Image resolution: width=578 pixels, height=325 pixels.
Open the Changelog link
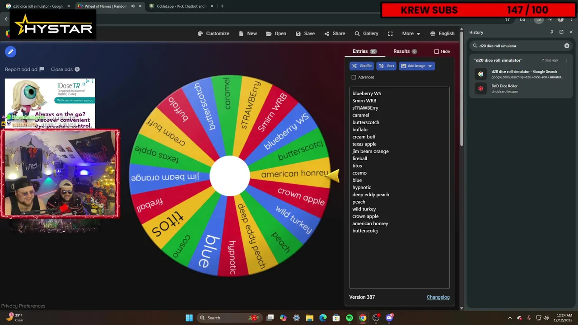(x=438, y=297)
